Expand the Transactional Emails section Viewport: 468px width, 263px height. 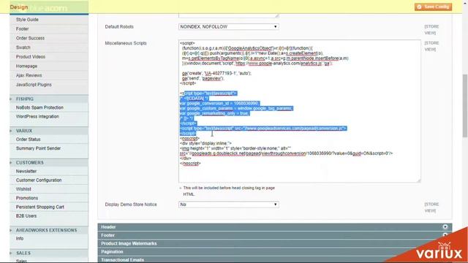[275, 260]
